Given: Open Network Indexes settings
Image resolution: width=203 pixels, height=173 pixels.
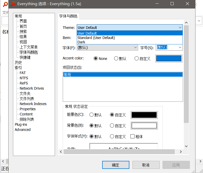Looking at the screenshot, I should [33, 104].
